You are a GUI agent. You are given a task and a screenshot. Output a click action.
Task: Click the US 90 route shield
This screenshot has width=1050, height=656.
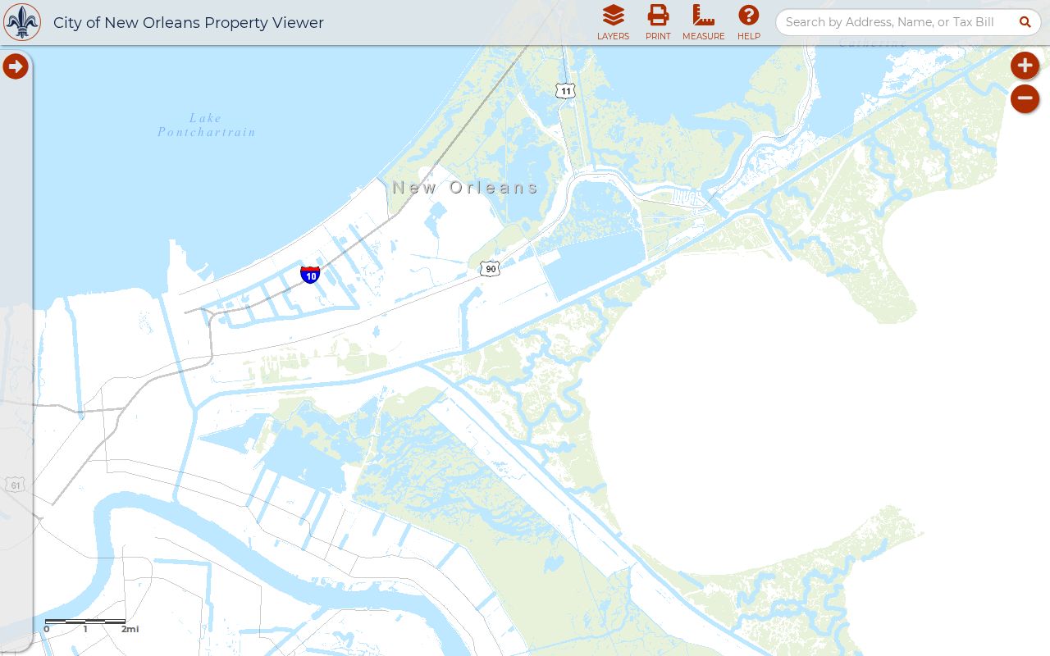point(490,268)
